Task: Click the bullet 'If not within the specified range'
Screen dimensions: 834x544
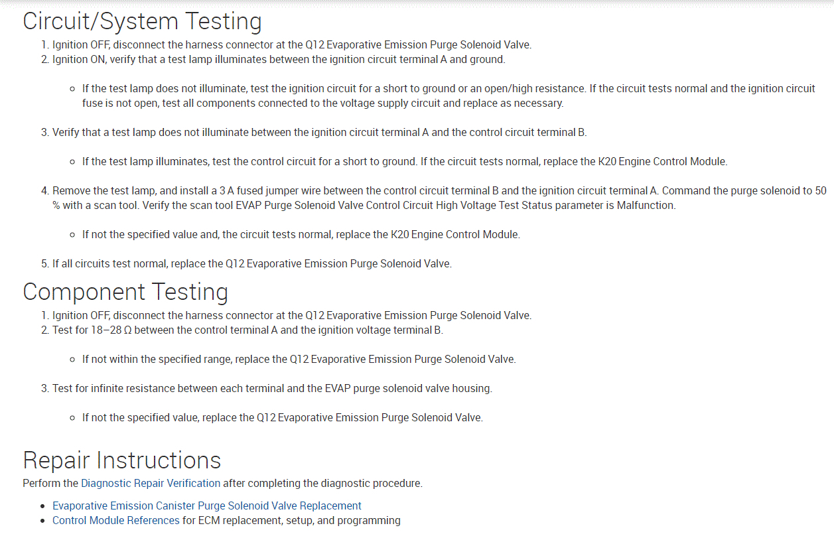Action: 299,359
